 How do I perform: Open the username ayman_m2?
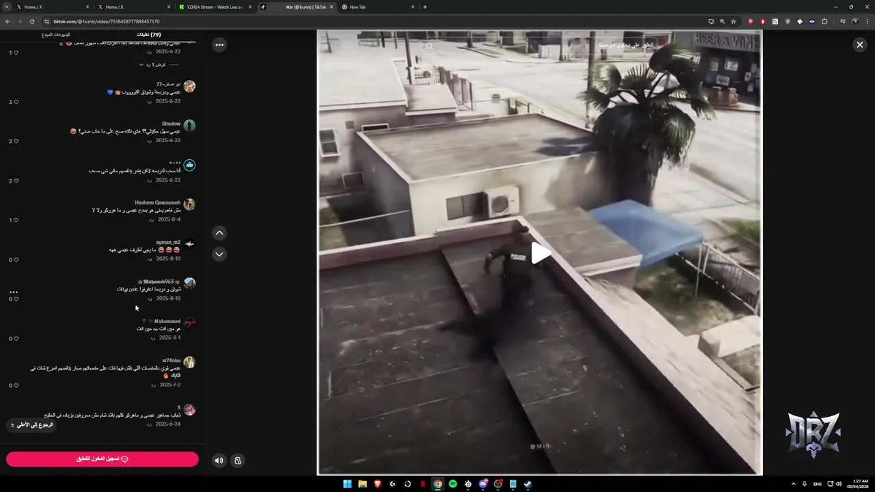tap(168, 242)
